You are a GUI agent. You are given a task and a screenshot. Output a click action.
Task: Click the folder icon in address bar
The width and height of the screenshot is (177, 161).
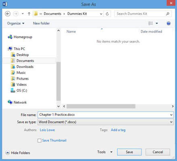coord(36,14)
